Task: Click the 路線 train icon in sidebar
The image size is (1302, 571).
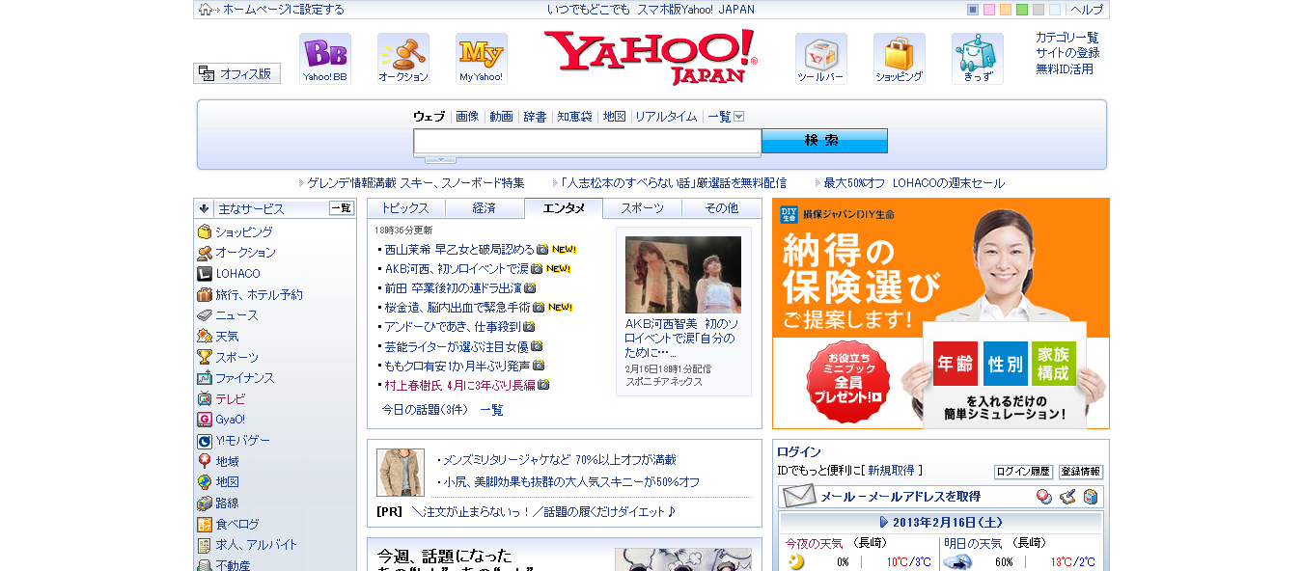Action: tap(205, 503)
